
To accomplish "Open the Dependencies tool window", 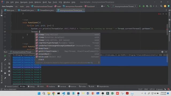I will click(x=103, y=86).
